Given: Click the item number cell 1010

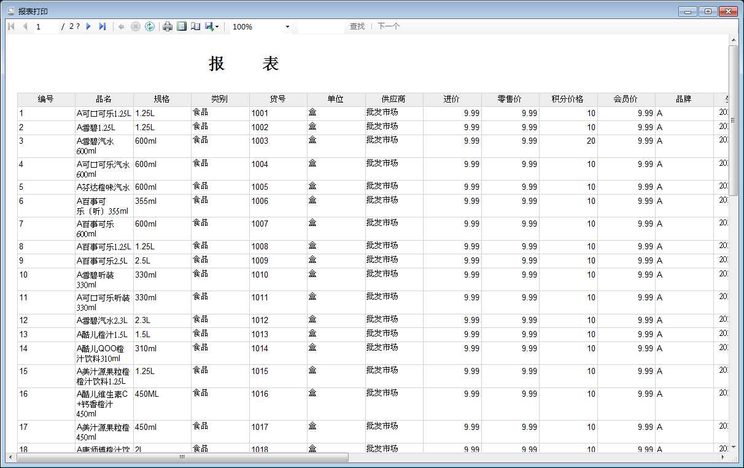Looking at the screenshot, I should click(278, 279).
